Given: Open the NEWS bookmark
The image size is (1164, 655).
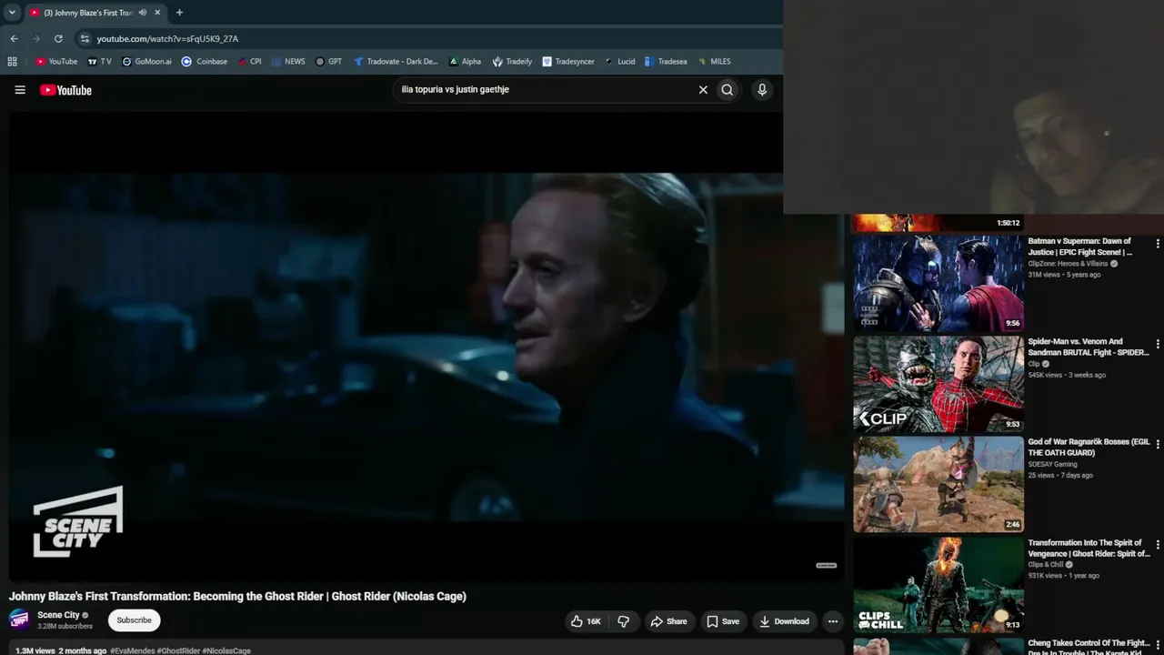Looking at the screenshot, I should coord(288,62).
